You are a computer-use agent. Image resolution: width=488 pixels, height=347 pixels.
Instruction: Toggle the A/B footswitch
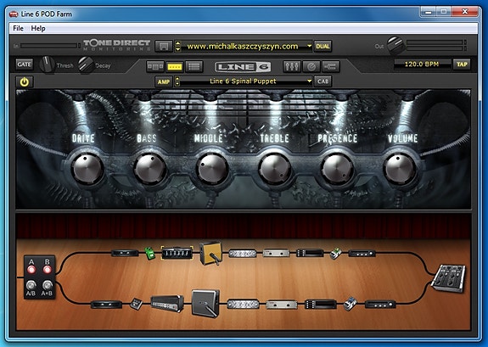pos(31,285)
